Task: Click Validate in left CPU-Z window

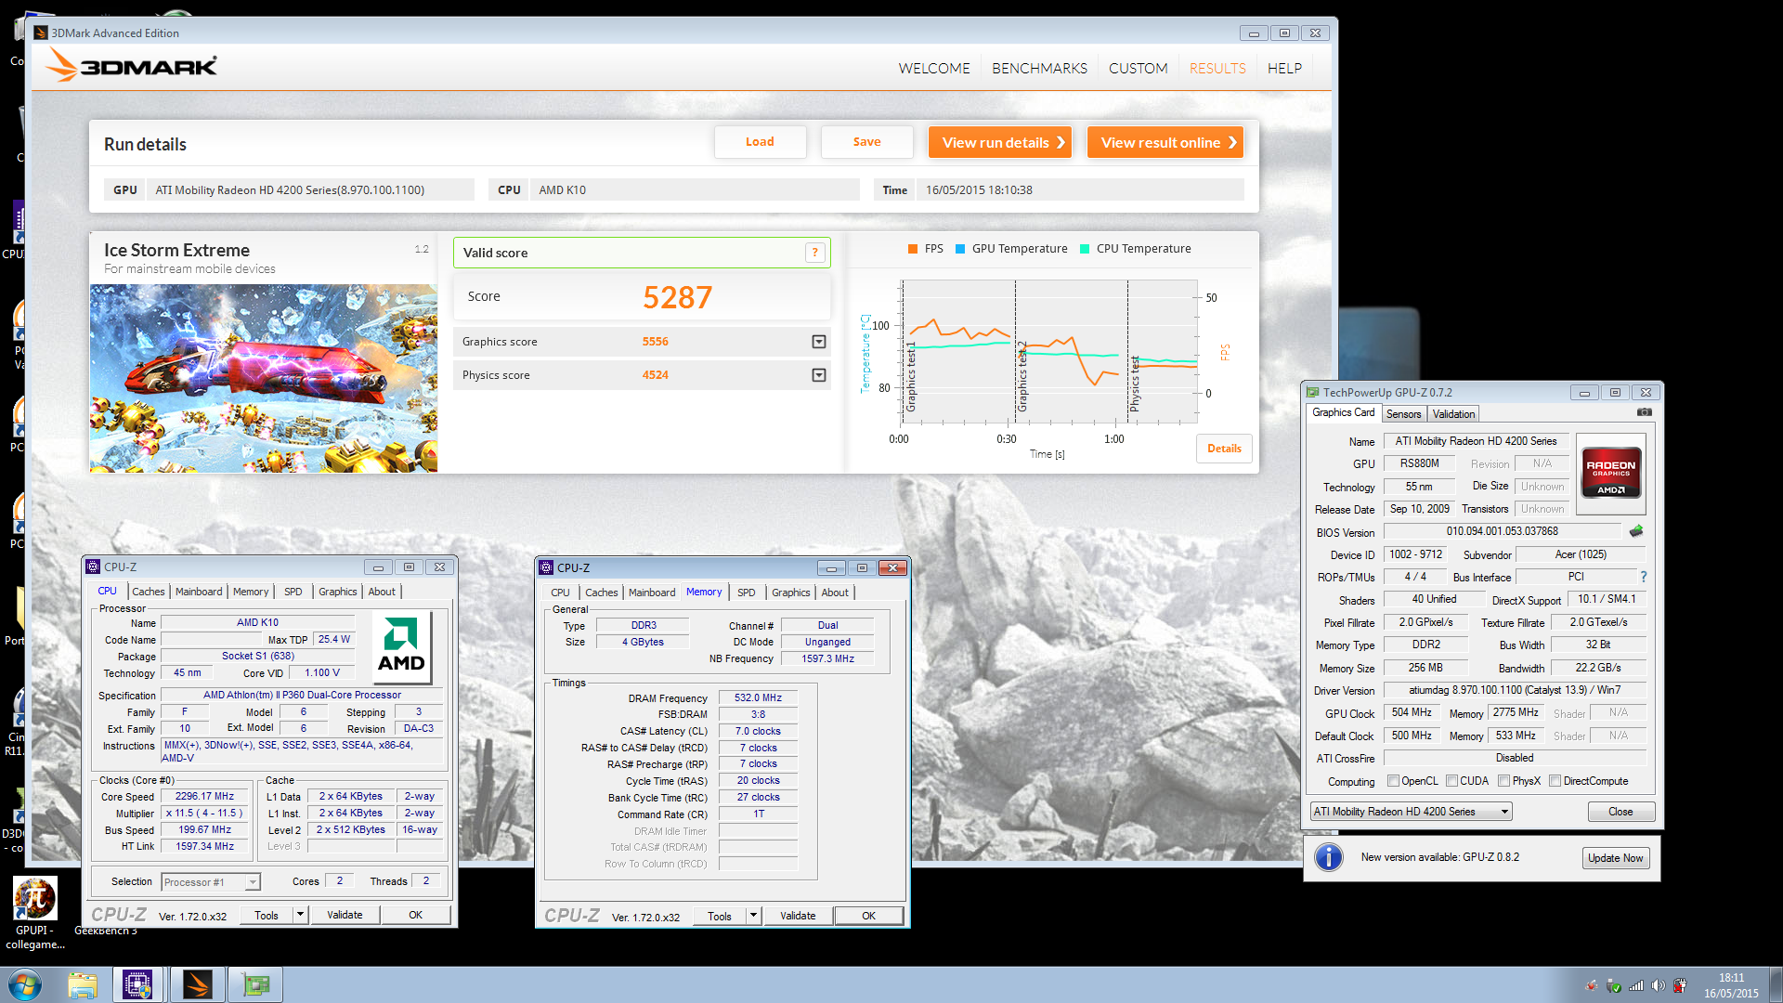Action: point(345,915)
